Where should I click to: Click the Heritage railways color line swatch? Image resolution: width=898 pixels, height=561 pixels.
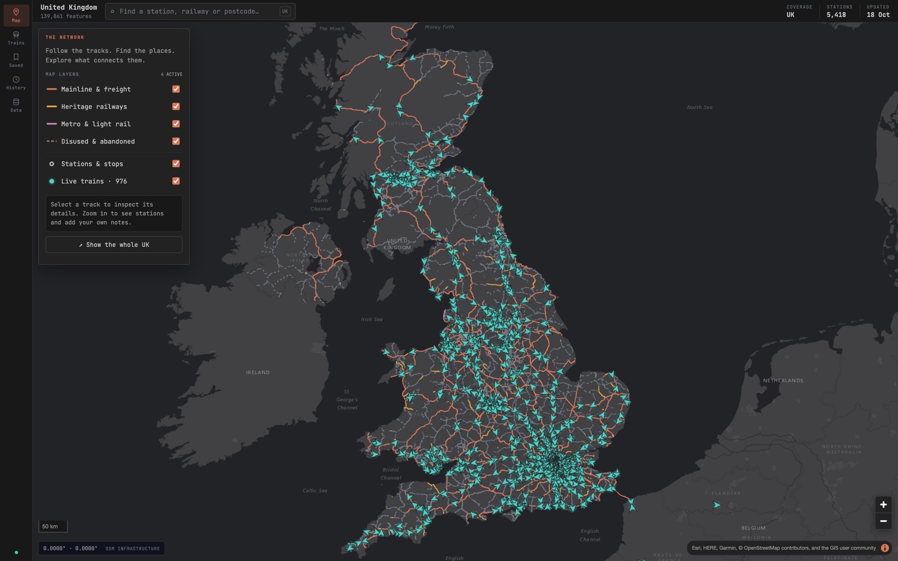pos(52,107)
